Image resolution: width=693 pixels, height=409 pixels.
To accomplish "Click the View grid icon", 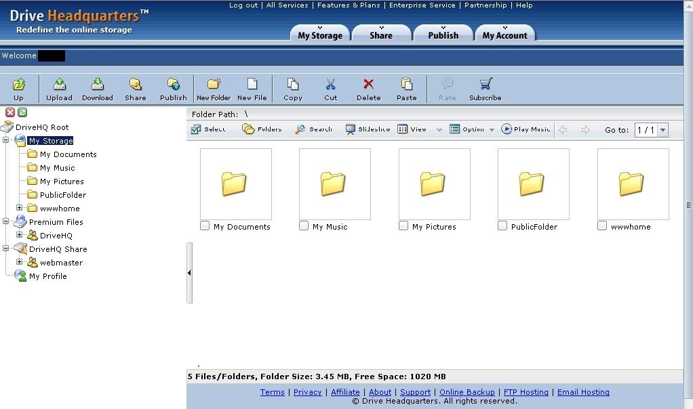I will click(402, 129).
